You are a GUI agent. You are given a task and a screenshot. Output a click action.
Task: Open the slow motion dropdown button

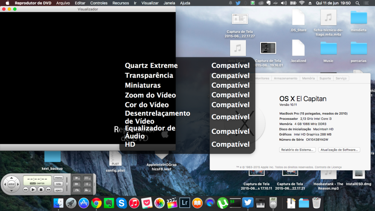[x=76, y=178]
